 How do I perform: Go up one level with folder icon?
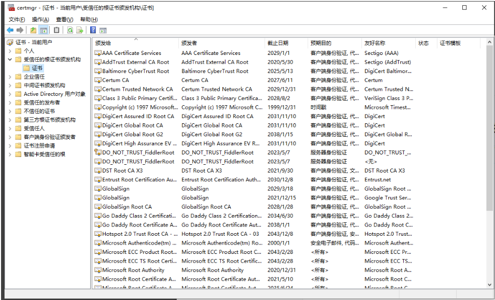[x=33, y=30]
